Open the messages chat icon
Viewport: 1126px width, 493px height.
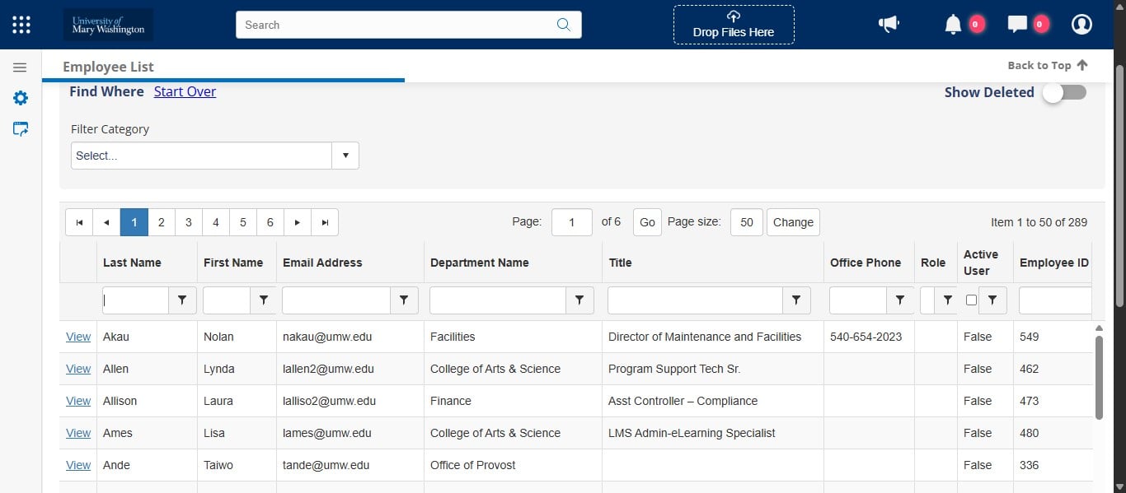tap(1017, 24)
